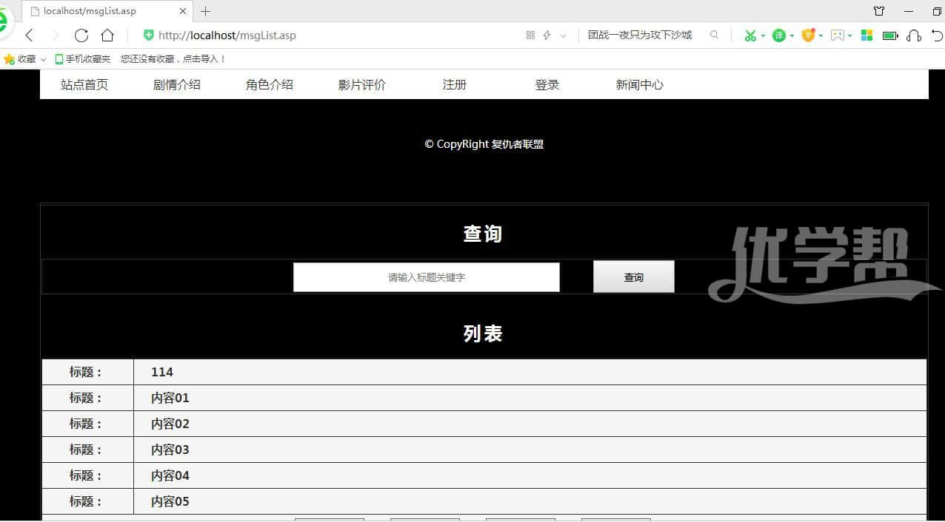Click the headphones icon in toolbar
Screen dimensions: 945x522
(x=914, y=35)
